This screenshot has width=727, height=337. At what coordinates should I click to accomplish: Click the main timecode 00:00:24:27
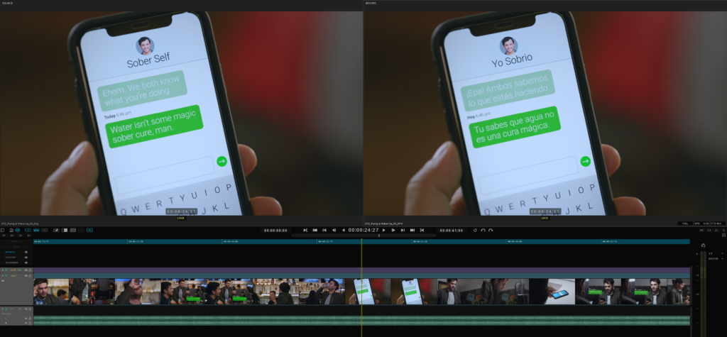point(363,231)
